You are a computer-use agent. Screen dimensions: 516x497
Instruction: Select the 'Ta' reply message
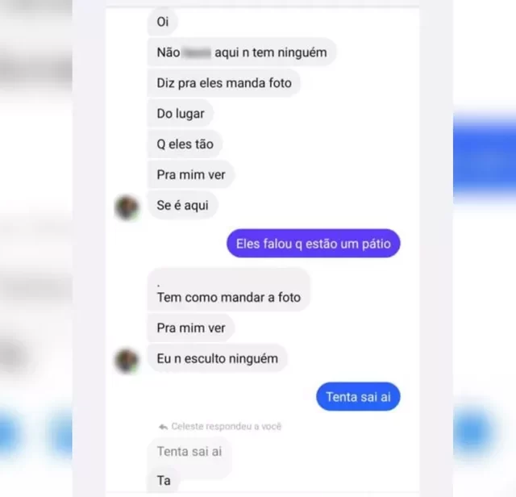[x=164, y=481]
